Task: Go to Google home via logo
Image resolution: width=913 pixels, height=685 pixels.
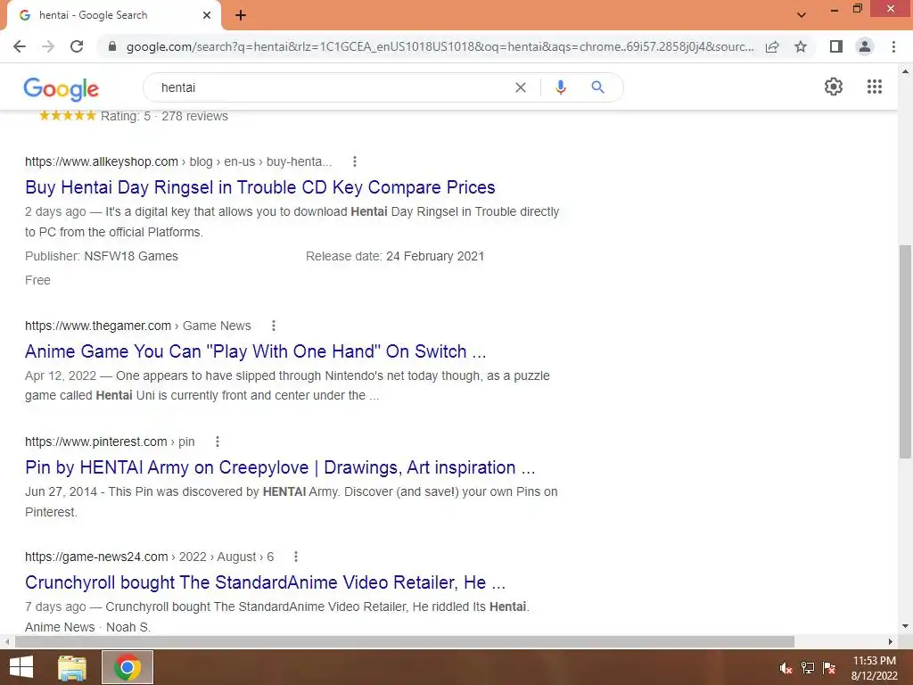Action: (62, 88)
